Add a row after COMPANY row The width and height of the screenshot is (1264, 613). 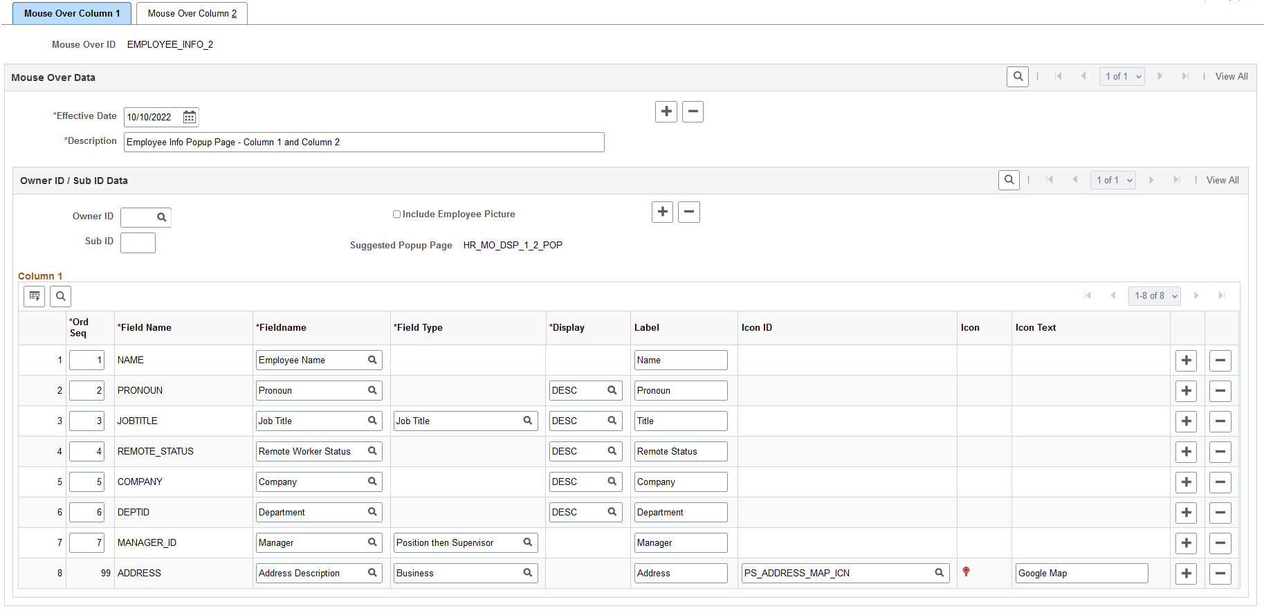click(x=1186, y=482)
